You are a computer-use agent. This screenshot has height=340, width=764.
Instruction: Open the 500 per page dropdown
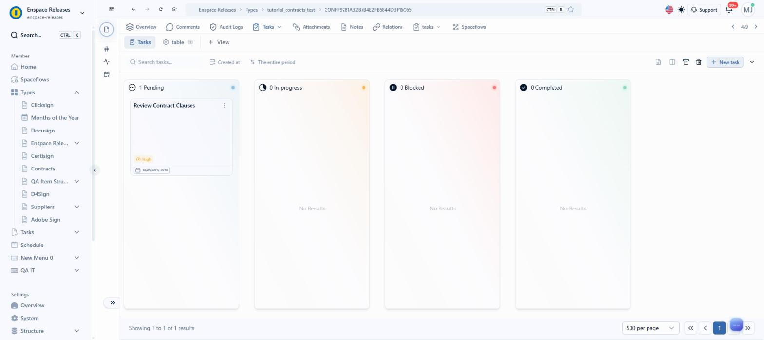650,328
